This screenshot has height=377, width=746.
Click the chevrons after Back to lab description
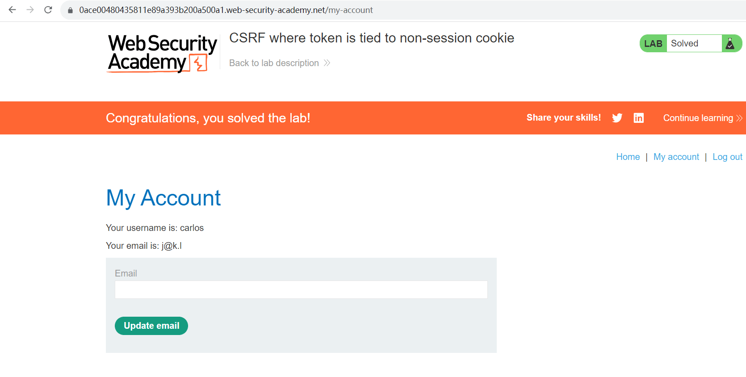coord(327,63)
